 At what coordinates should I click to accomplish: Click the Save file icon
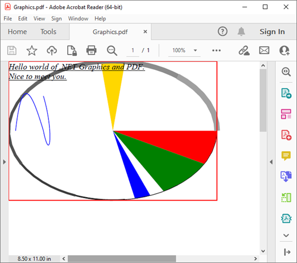[x=12, y=51]
